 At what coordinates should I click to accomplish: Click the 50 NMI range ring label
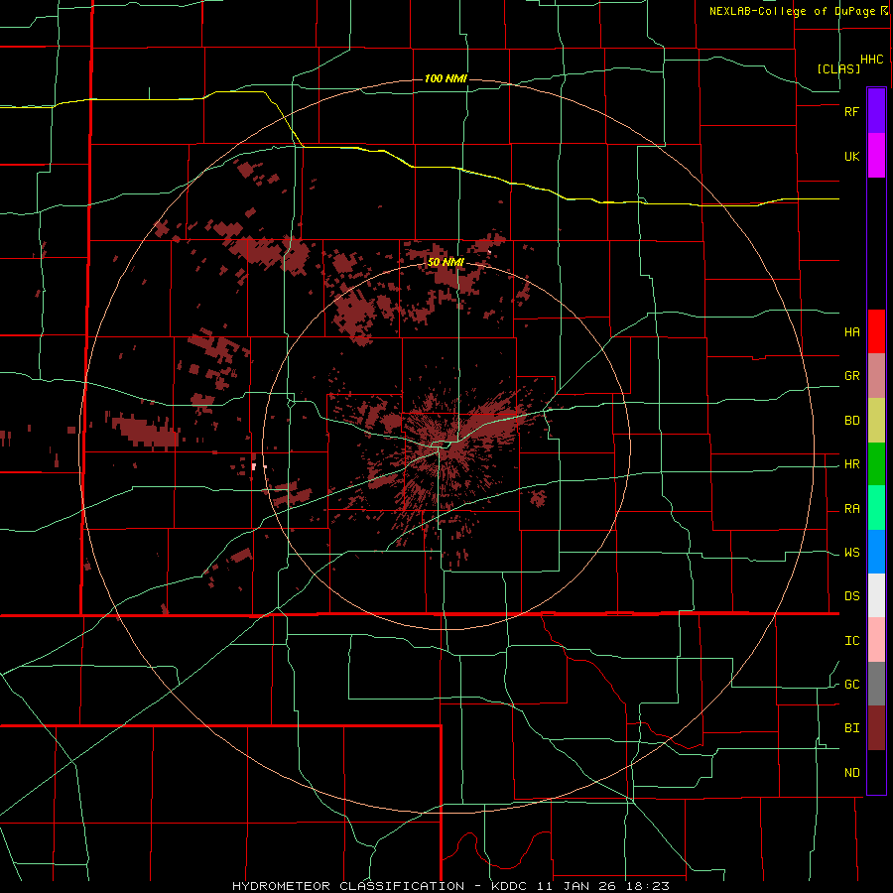(x=446, y=262)
